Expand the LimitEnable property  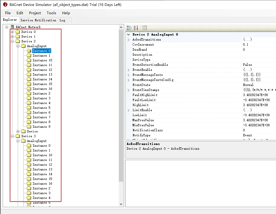129,110
